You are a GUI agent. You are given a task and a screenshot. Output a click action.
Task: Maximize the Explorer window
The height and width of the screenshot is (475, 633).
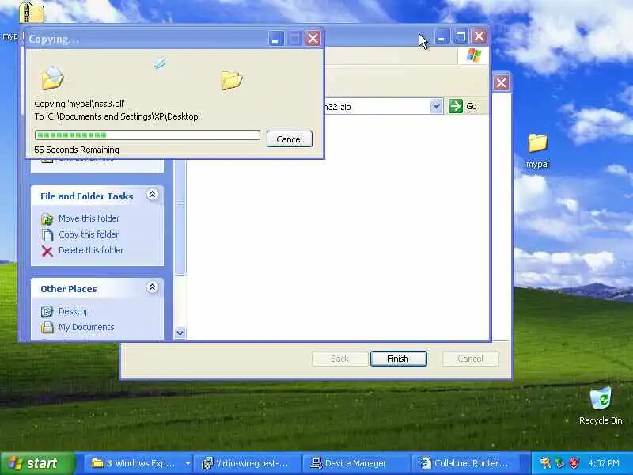(461, 36)
